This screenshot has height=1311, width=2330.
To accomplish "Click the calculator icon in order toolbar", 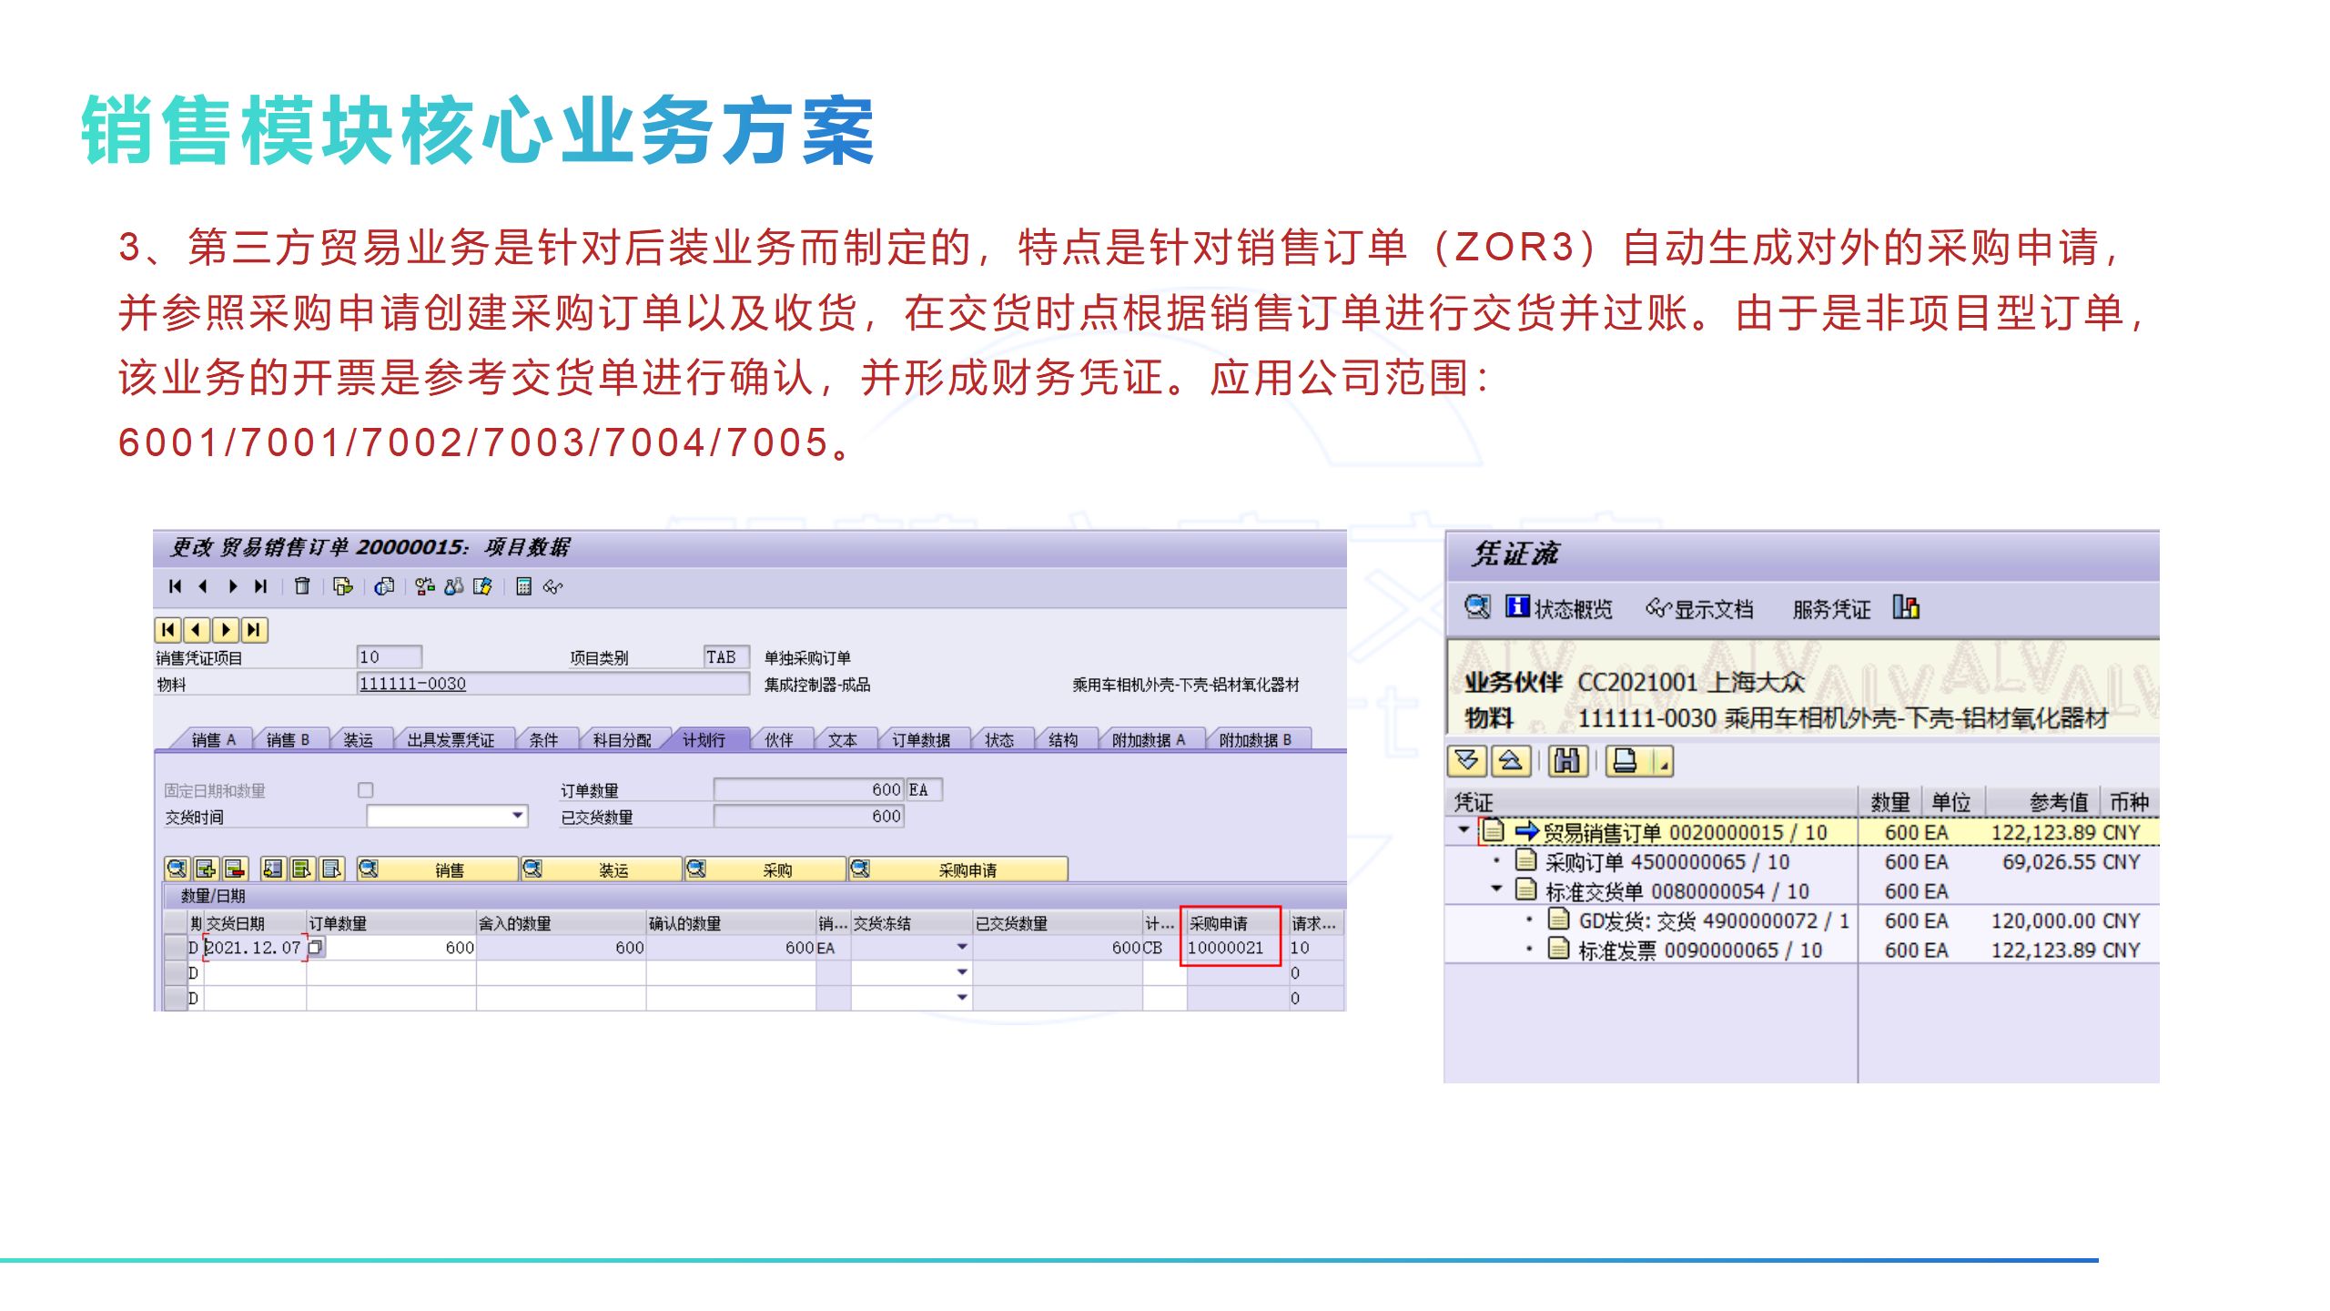I will tap(523, 586).
